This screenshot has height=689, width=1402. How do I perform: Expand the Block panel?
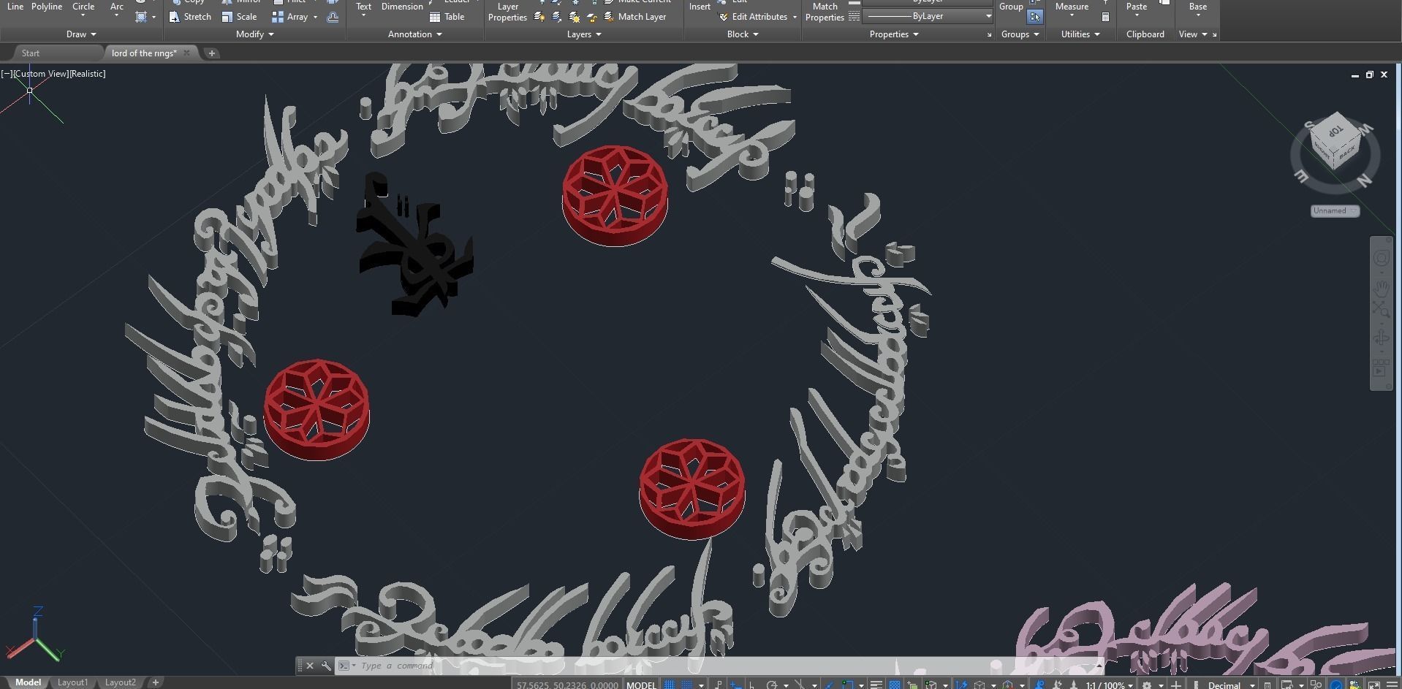pos(742,34)
